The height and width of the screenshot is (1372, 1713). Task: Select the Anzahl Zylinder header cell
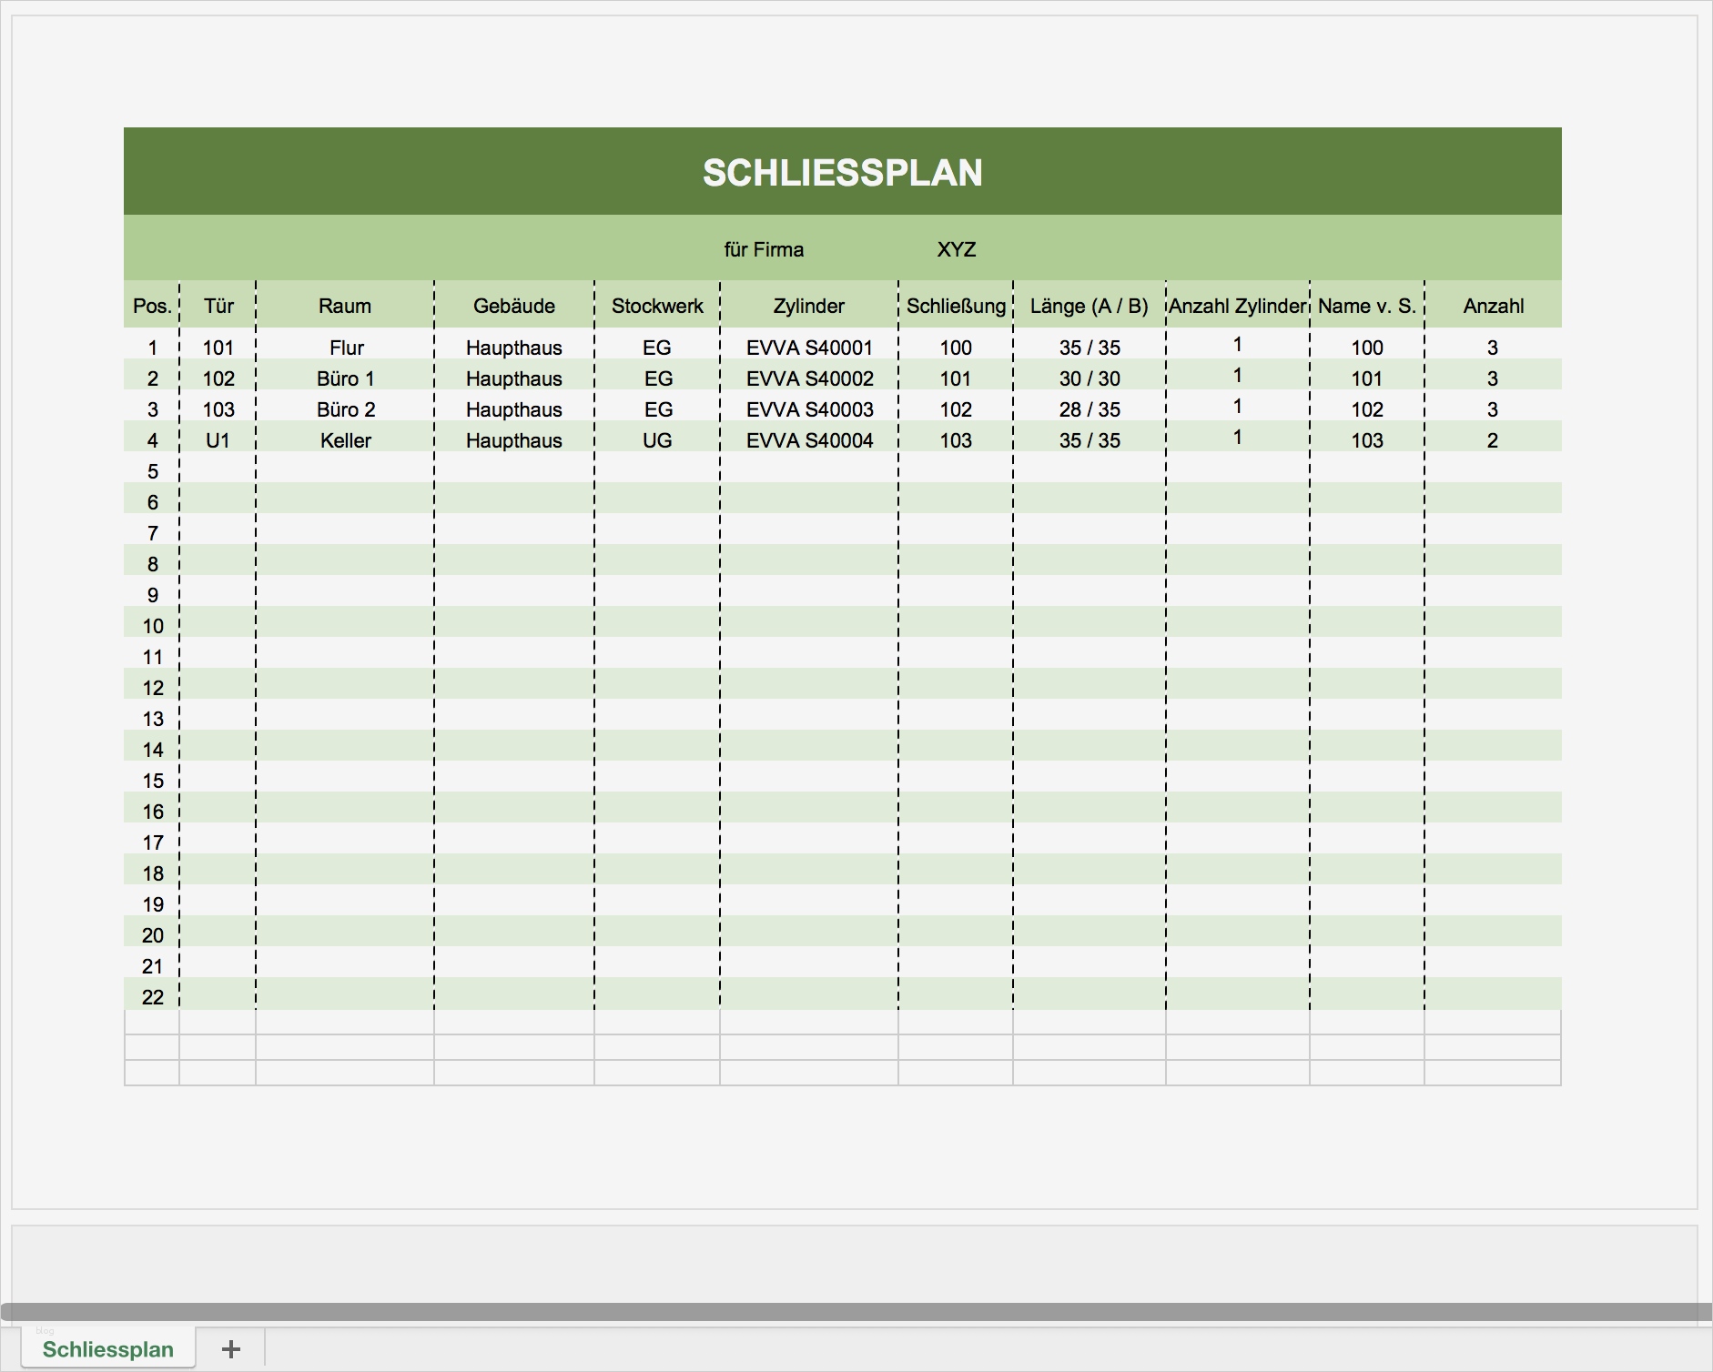click(x=1238, y=306)
